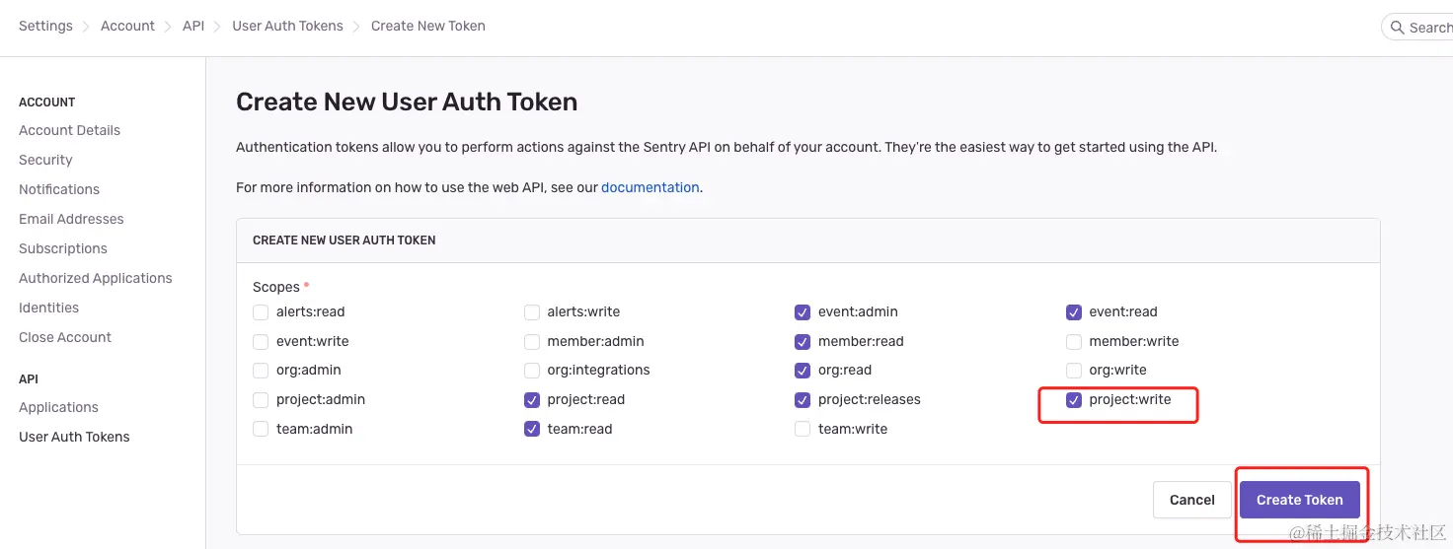This screenshot has height=549, width=1453.
Task: Open Account Details in the sidebar
Action: click(x=69, y=130)
